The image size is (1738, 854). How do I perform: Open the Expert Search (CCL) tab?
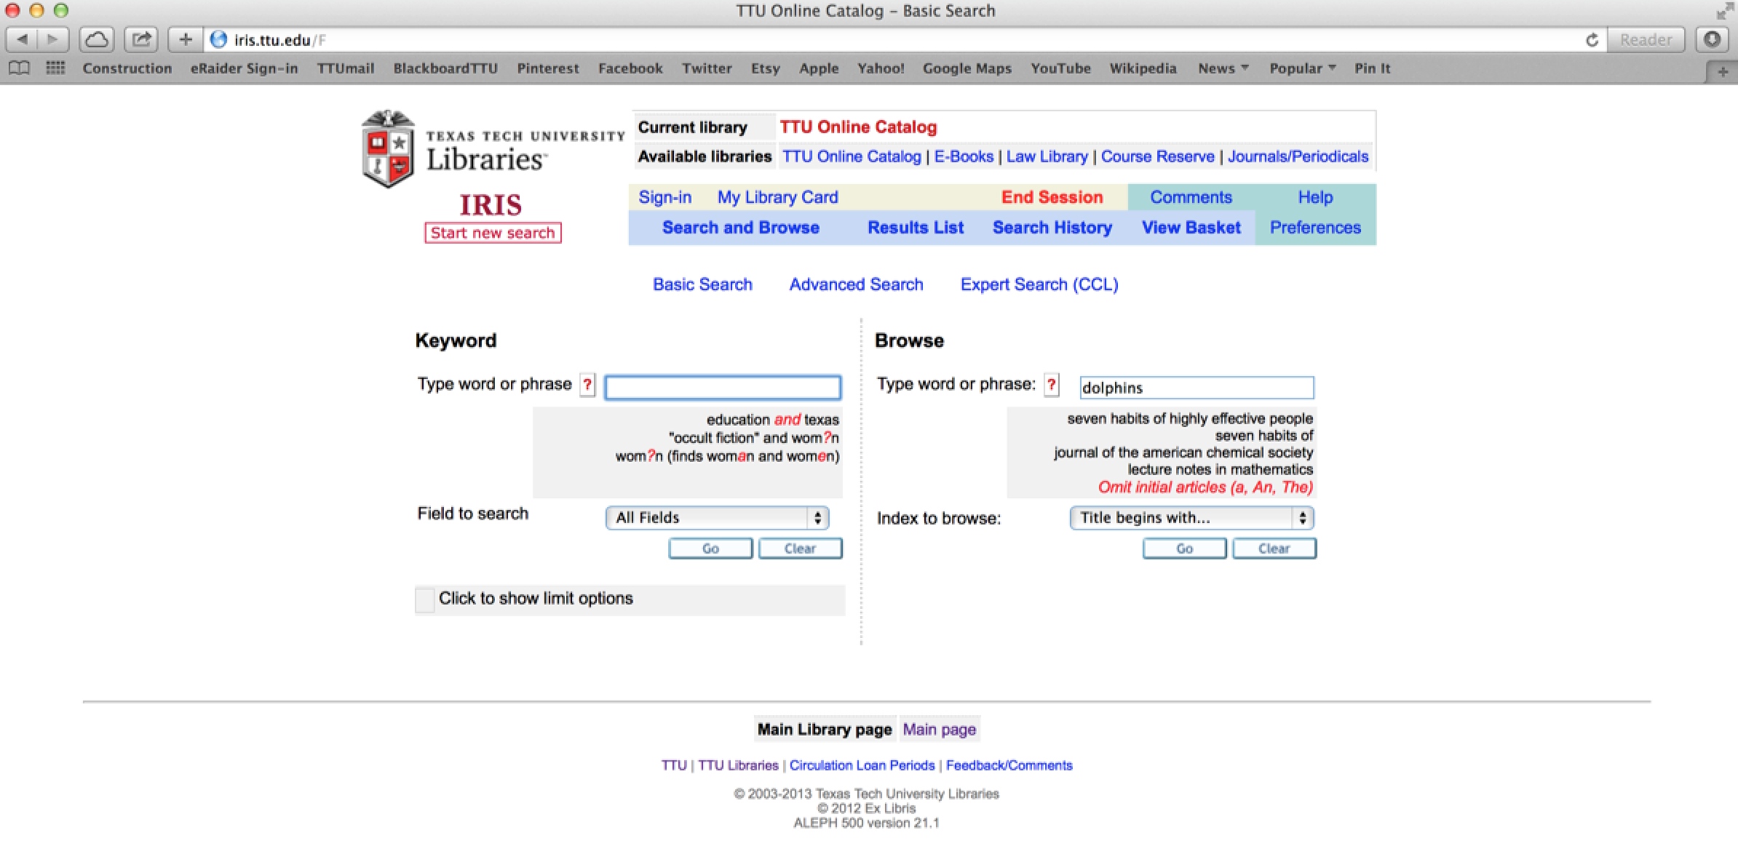[1039, 284]
